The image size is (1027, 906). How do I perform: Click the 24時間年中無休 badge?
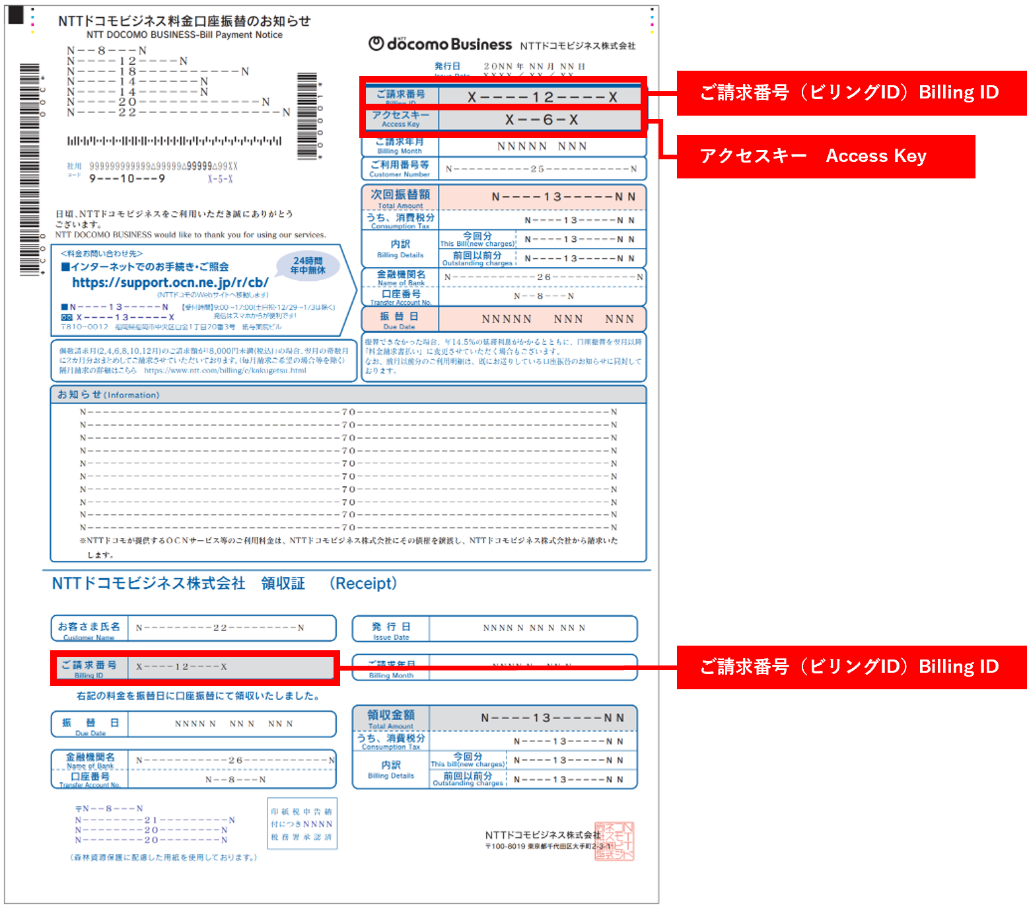(x=308, y=265)
